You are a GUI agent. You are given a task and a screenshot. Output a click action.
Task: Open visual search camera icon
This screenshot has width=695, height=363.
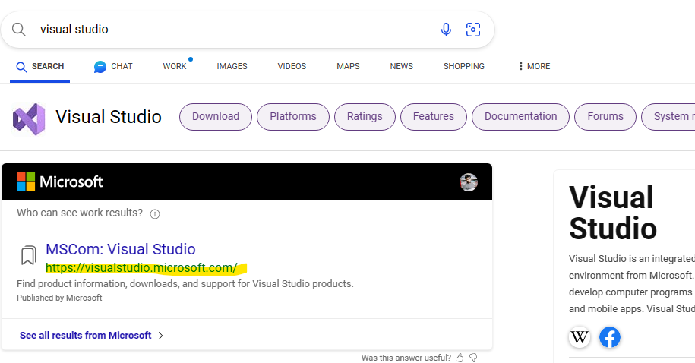tap(473, 30)
